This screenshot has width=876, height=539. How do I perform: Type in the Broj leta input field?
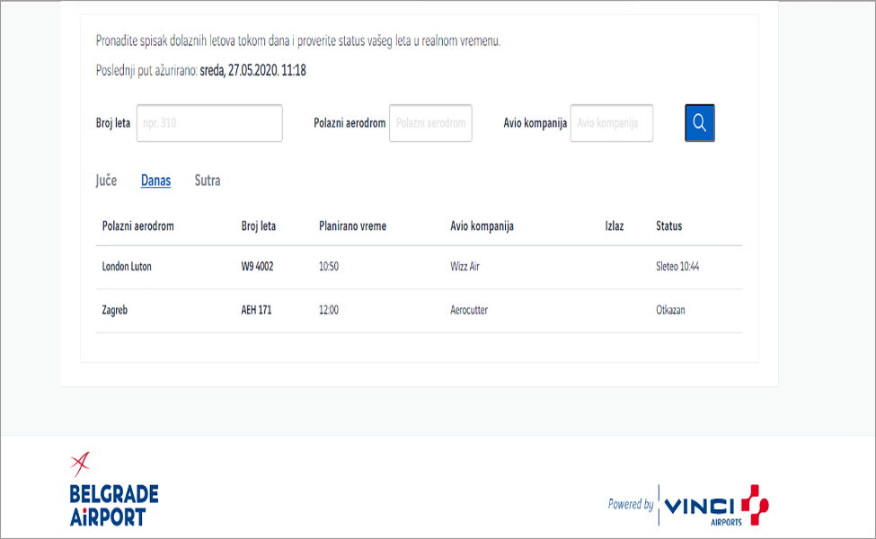[209, 123]
